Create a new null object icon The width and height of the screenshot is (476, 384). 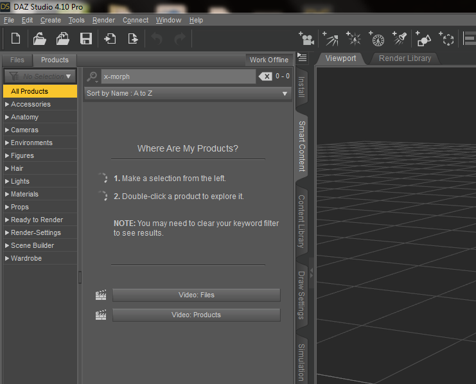446,39
